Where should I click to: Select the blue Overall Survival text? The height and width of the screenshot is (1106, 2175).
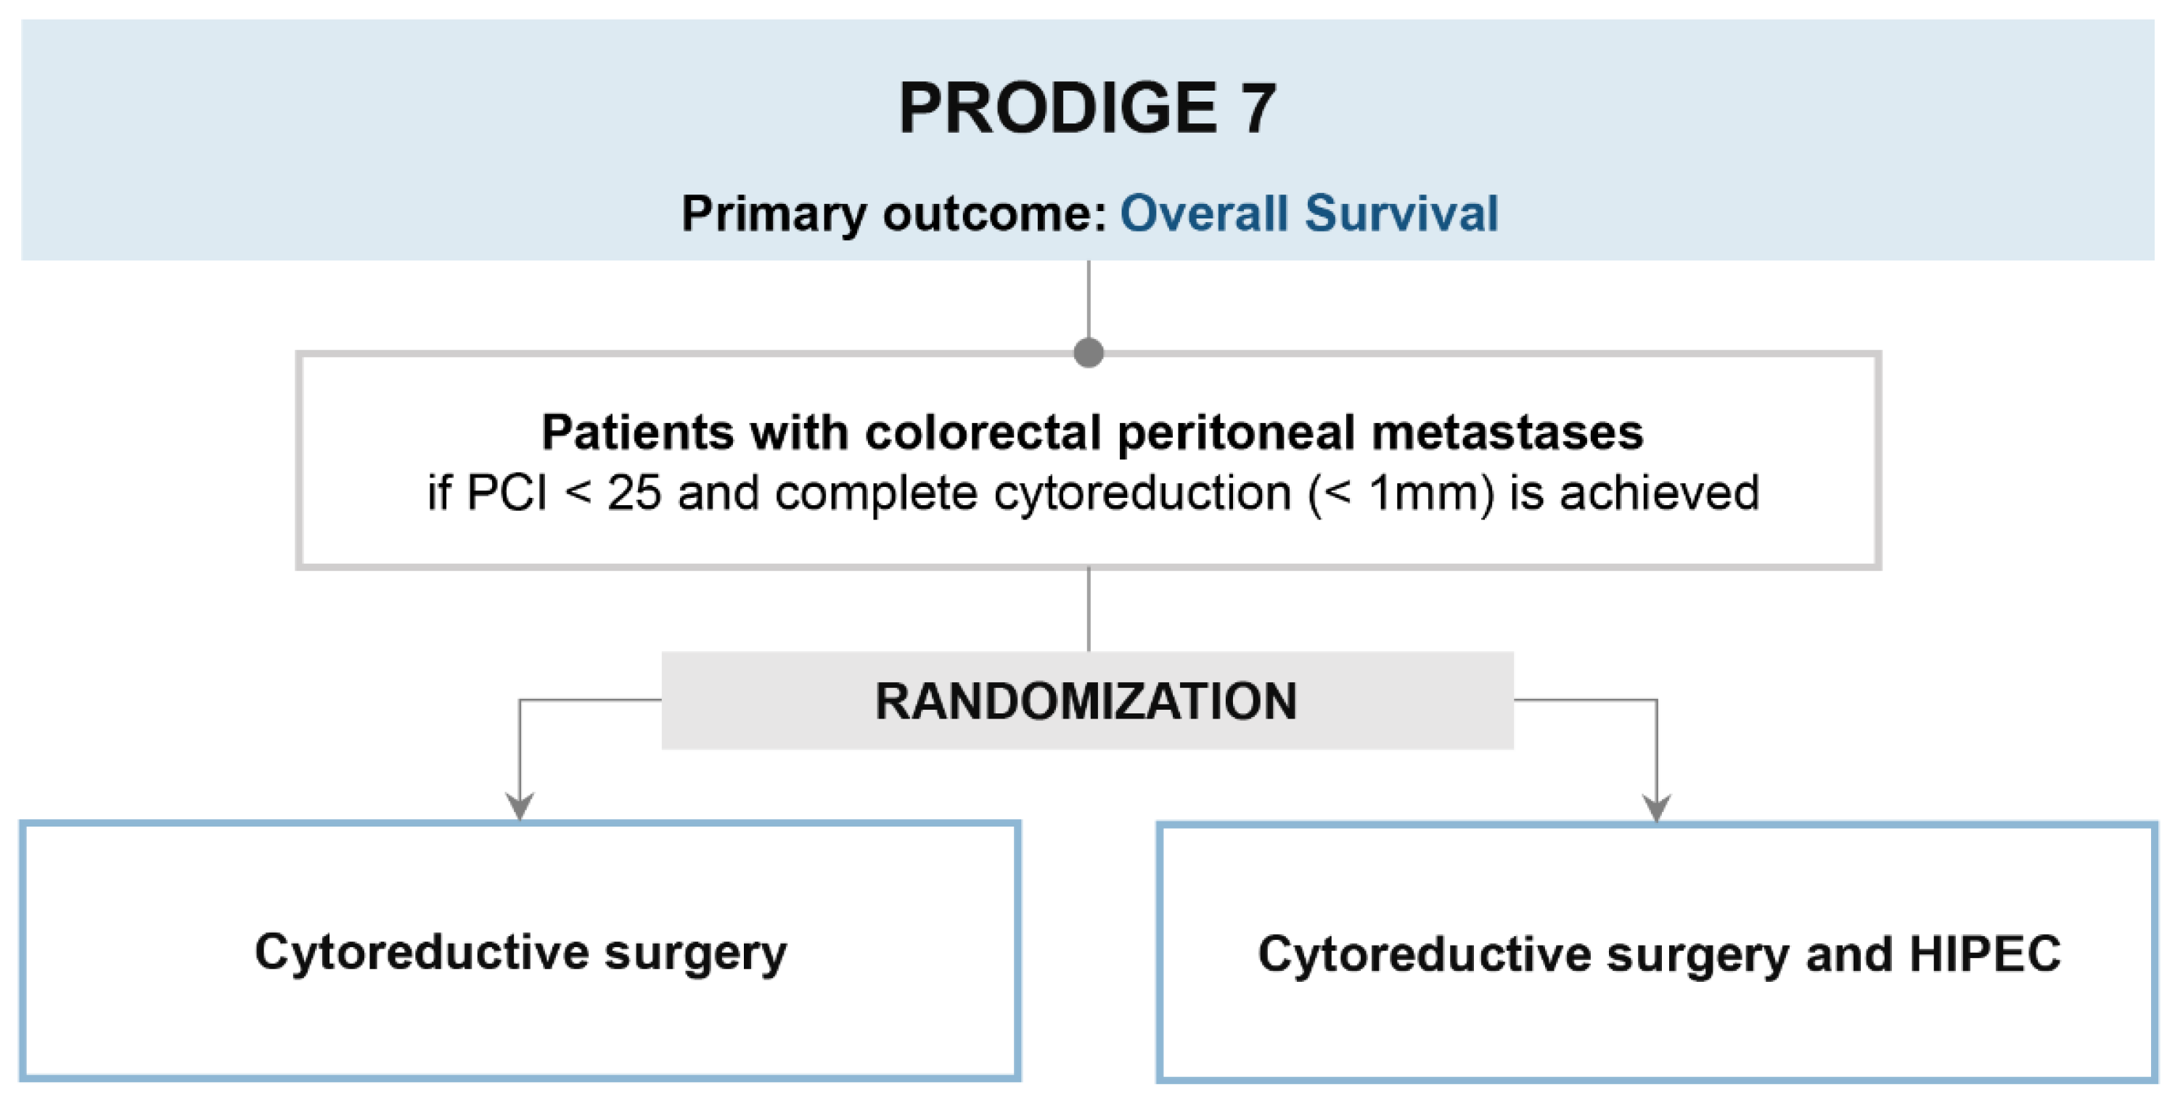[1308, 213]
